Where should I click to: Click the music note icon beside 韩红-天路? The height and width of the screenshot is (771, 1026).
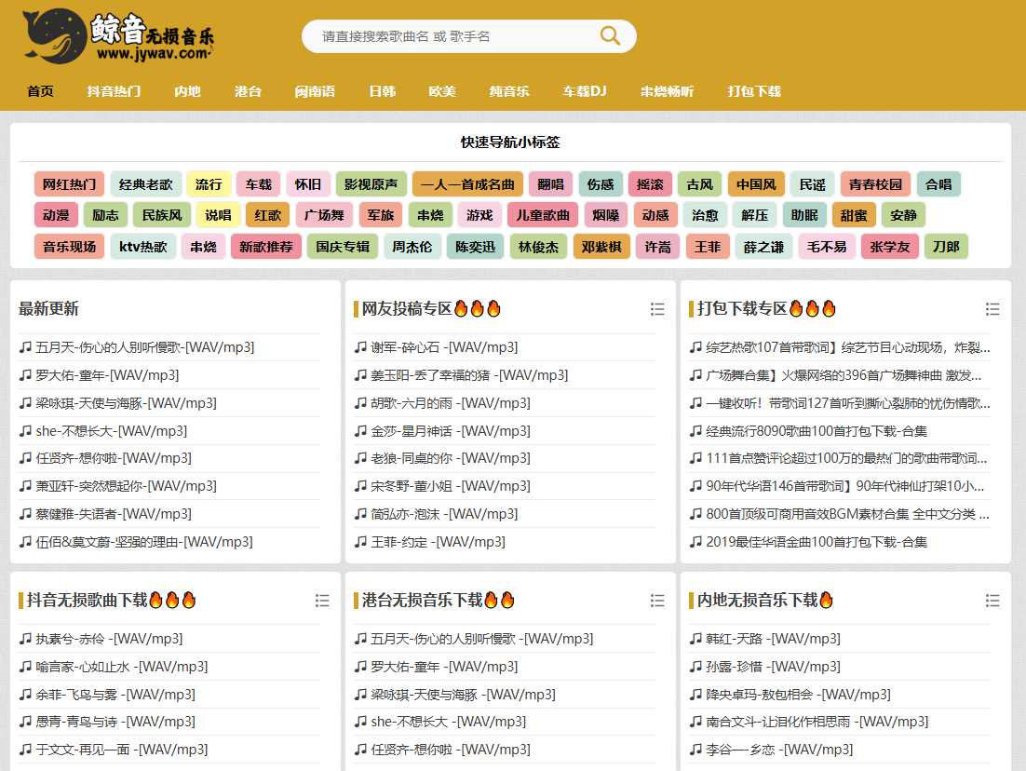694,639
